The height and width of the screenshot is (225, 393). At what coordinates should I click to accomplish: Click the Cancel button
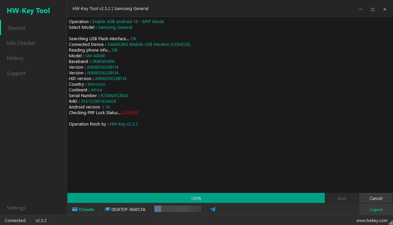click(376, 198)
